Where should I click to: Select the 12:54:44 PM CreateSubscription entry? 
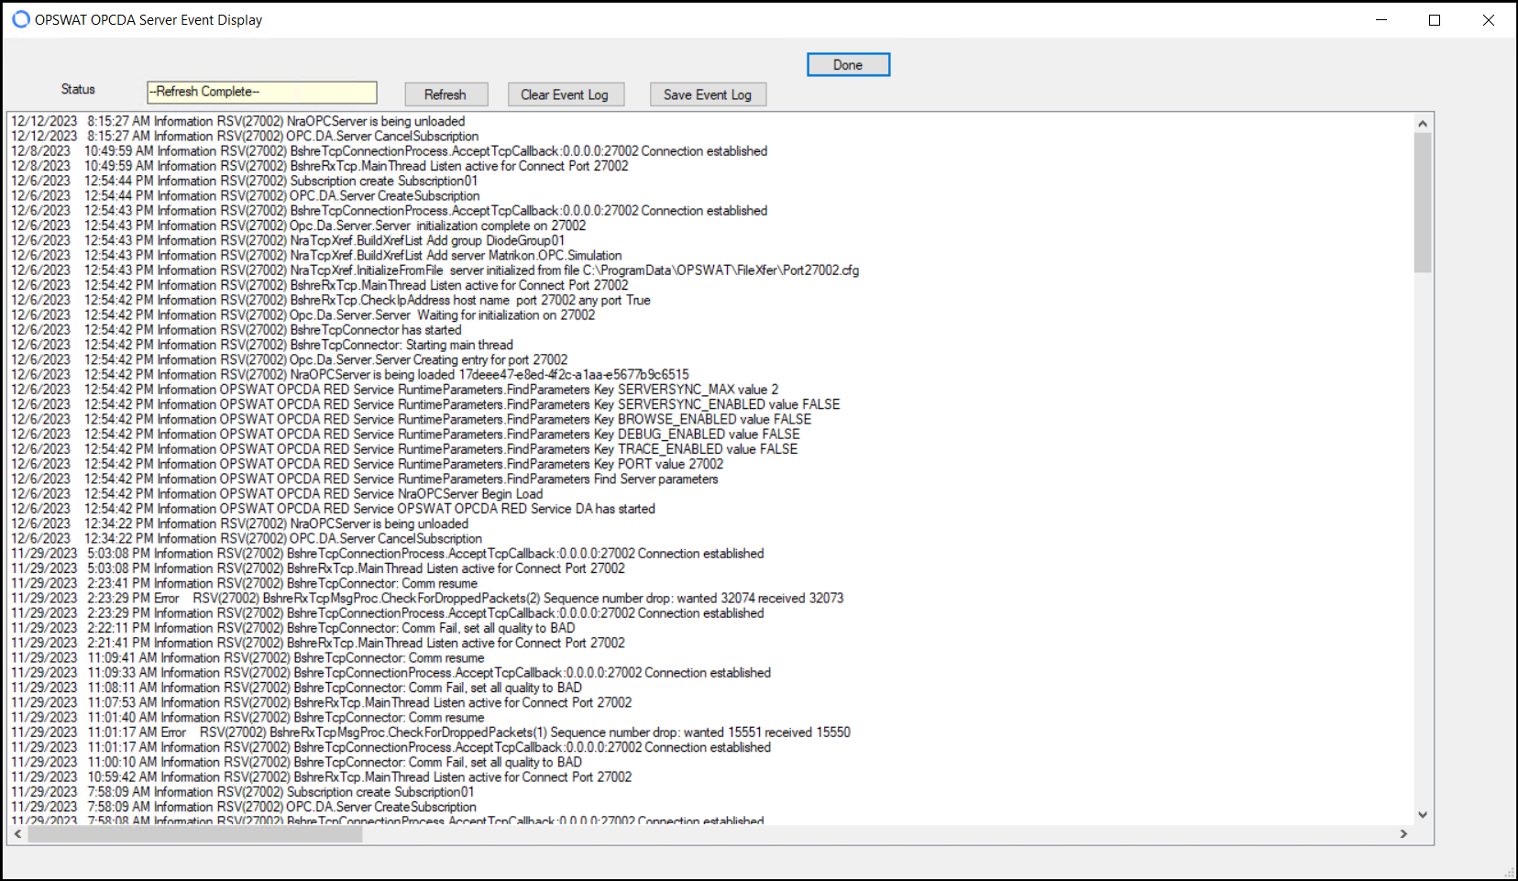(246, 195)
